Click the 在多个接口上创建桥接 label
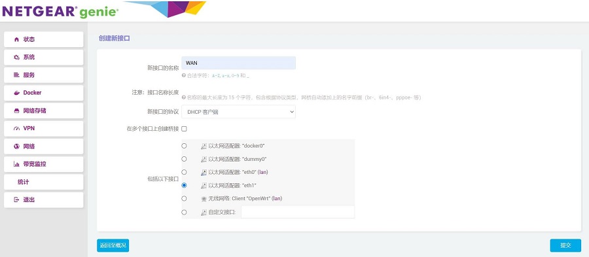The height and width of the screenshot is (257, 589). (x=153, y=129)
